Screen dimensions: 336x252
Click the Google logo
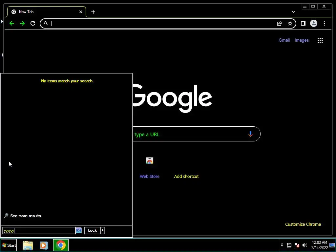(x=172, y=98)
